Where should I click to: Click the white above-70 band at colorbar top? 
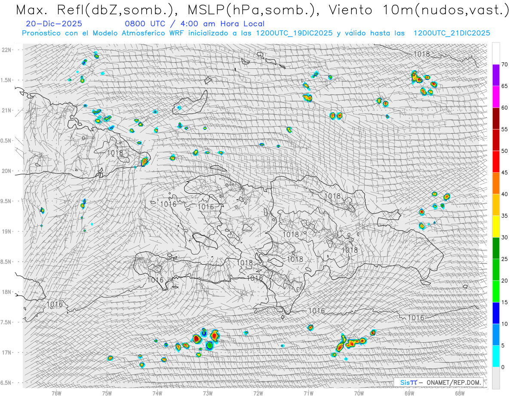[496, 53]
